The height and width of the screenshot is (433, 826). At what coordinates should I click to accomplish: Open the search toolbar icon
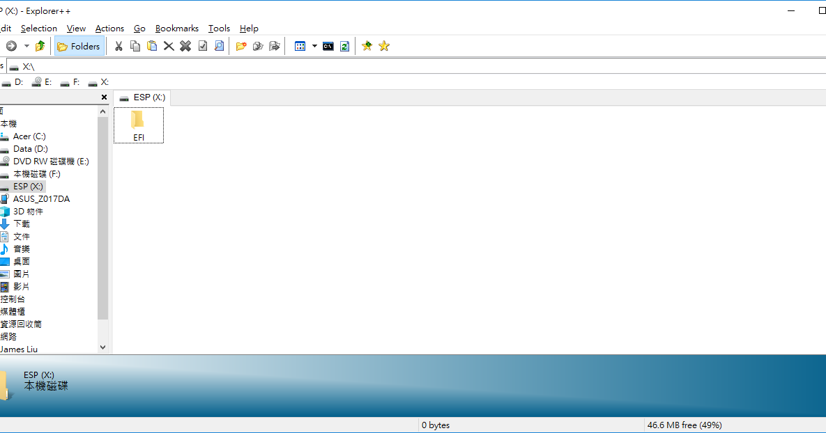(219, 46)
